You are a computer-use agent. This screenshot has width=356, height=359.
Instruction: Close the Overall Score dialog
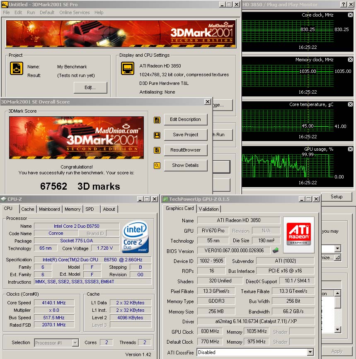pyautogui.click(x=208, y=102)
